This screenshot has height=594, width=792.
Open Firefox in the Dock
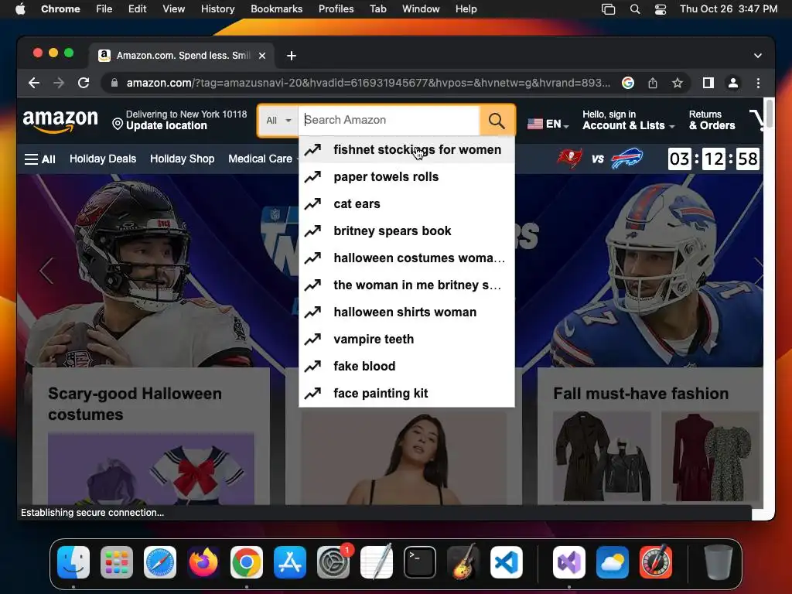[x=203, y=562]
